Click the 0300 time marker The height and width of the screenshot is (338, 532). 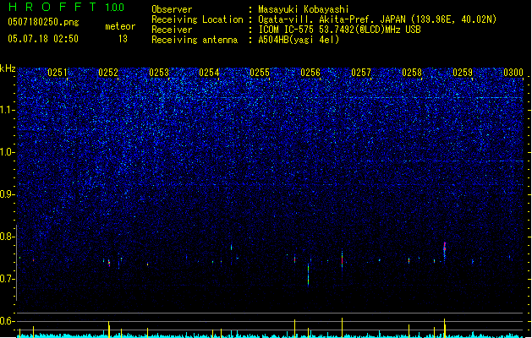513,73
